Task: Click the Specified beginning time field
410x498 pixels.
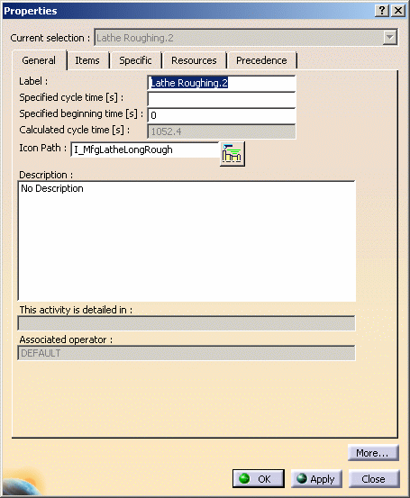Action: [x=222, y=115]
